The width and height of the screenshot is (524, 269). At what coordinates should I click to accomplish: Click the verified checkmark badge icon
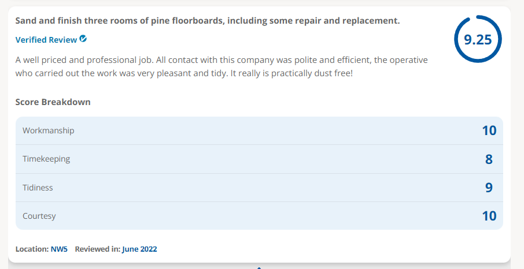[x=83, y=39]
